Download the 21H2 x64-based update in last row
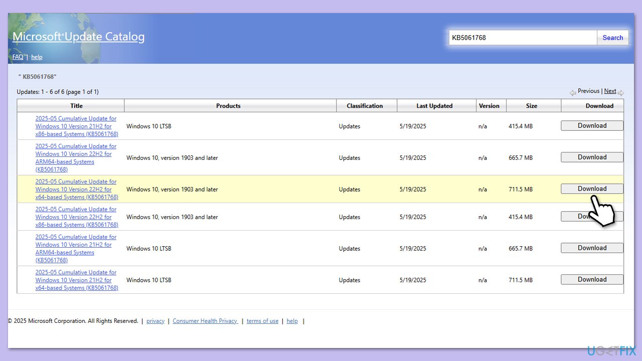This screenshot has height=361, width=642. point(592,280)
